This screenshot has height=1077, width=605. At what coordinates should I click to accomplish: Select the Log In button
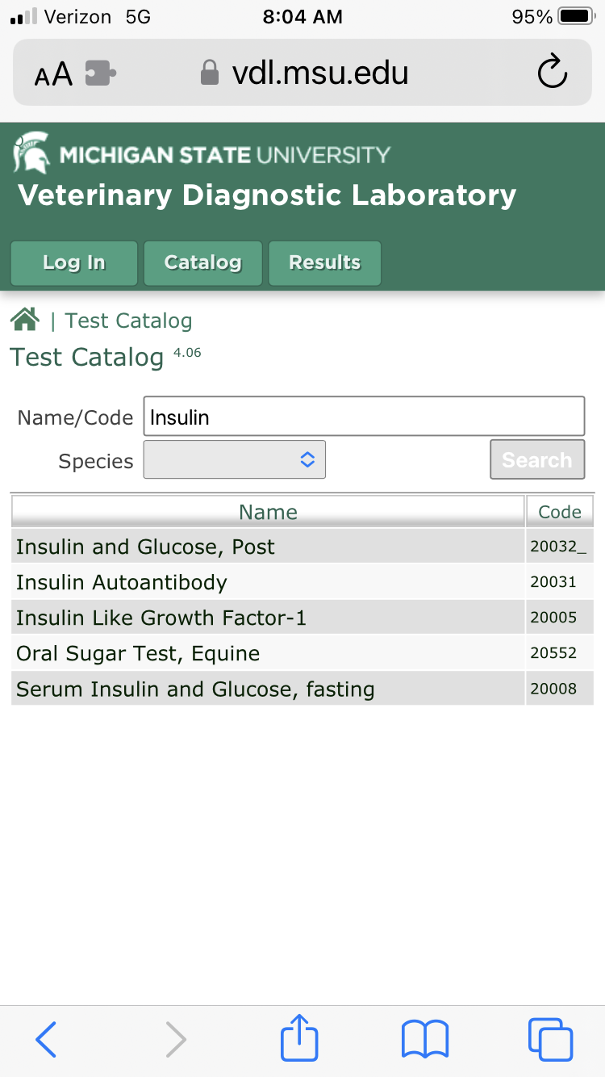(x=74, y=263)
